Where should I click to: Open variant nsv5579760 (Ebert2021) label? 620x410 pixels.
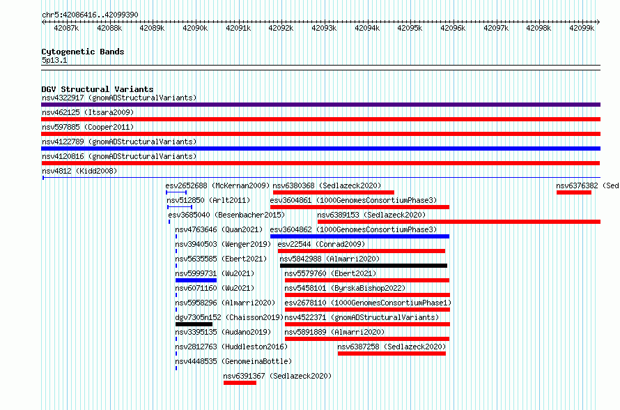point(330,273)
